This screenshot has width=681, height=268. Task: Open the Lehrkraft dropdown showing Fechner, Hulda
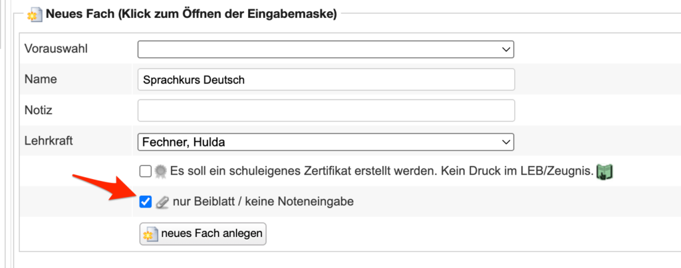pos(326,141)
